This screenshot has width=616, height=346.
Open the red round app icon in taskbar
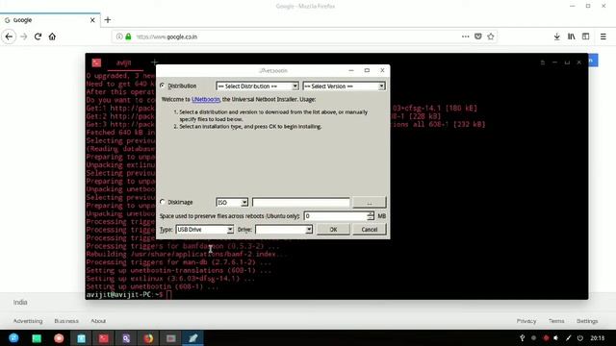pyautogui.click(x=59, y=338)
